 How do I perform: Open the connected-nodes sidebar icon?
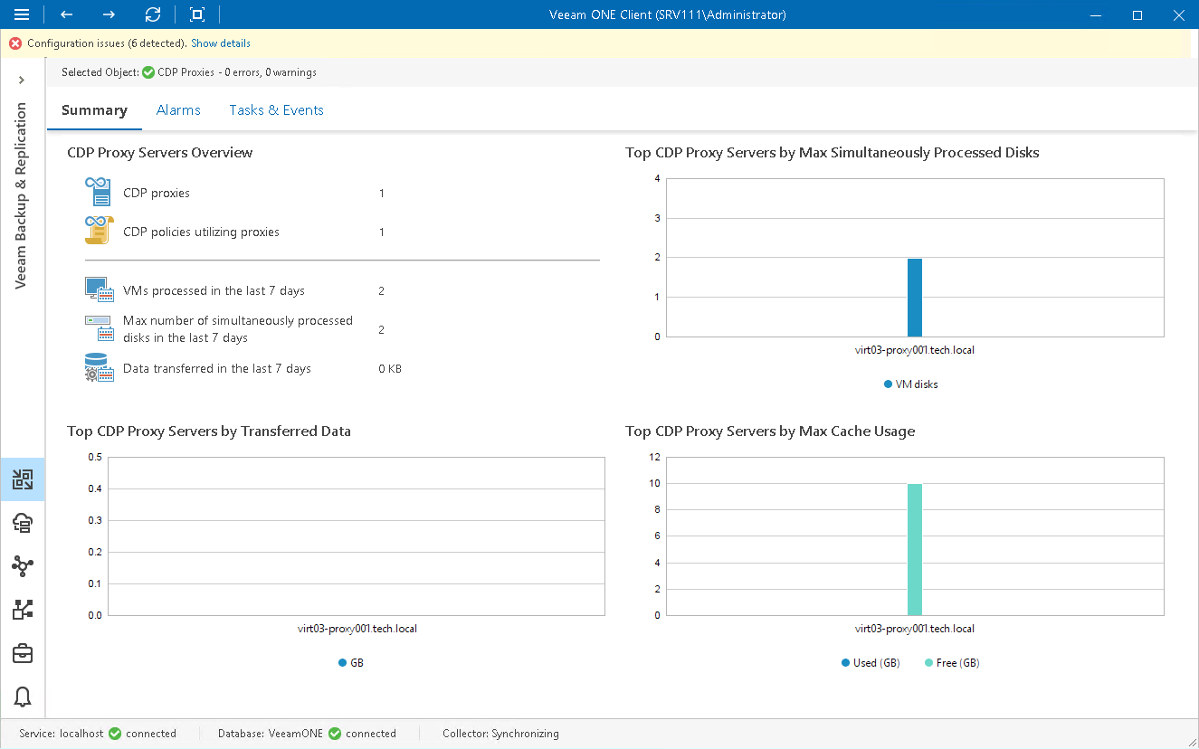[x=23, y=566]
